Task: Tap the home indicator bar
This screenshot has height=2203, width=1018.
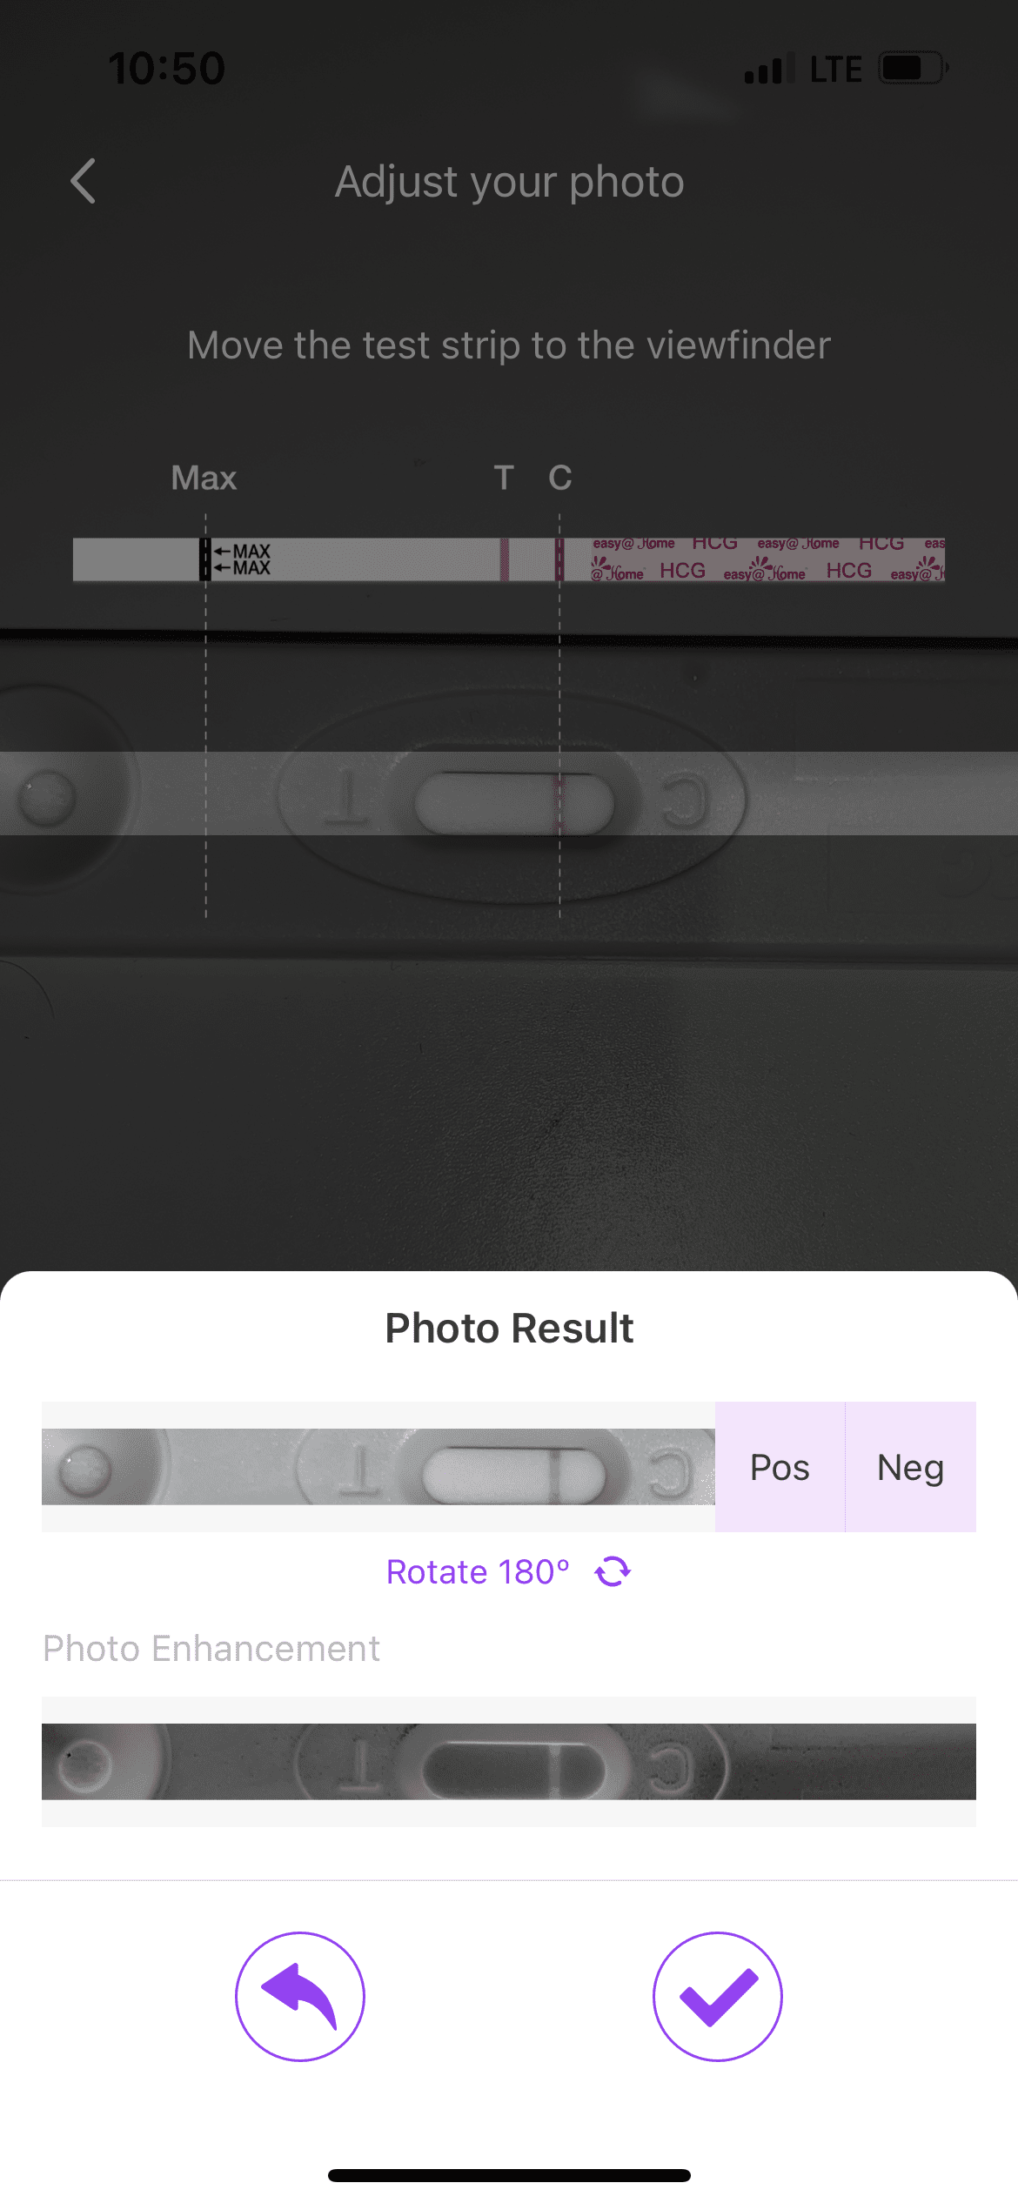Action: pyautogui.click(x=509, y=2175)
